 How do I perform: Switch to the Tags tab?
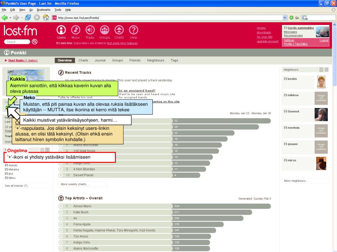click(174, 60)
